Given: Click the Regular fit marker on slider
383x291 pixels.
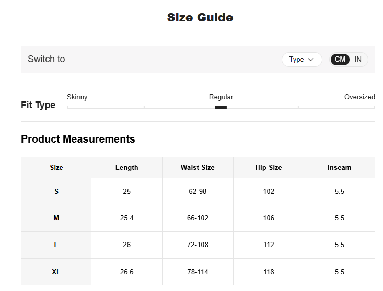Looking at the screenshot, I should [x=221, y=108].
